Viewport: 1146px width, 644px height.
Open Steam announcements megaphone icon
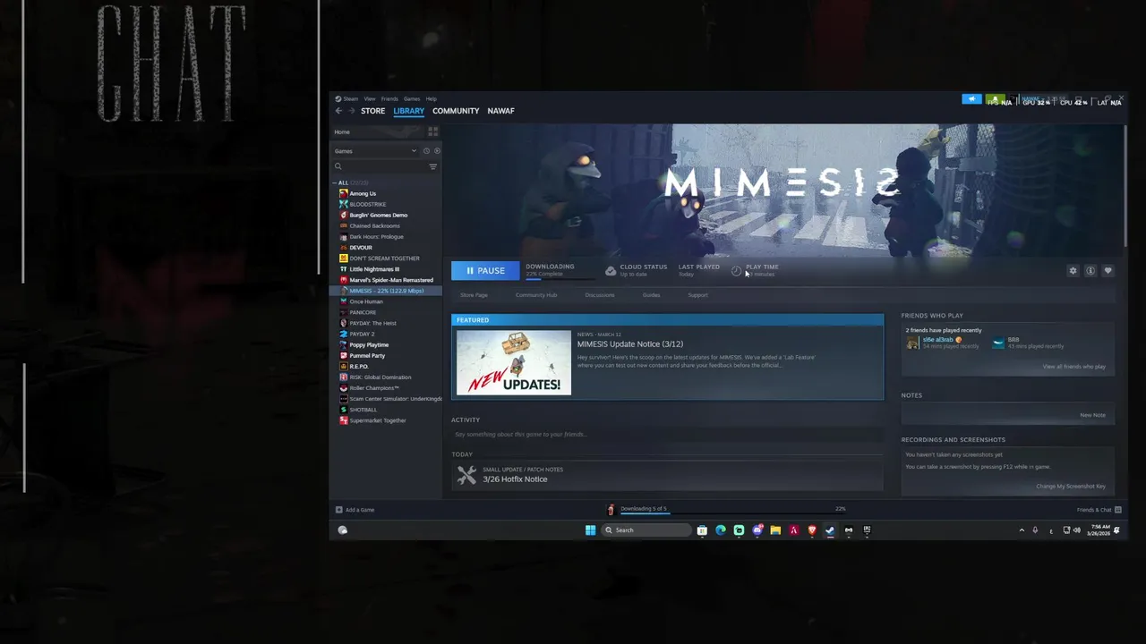[971, 99]
